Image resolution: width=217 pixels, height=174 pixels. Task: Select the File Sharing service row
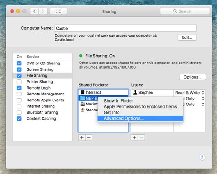43,75
